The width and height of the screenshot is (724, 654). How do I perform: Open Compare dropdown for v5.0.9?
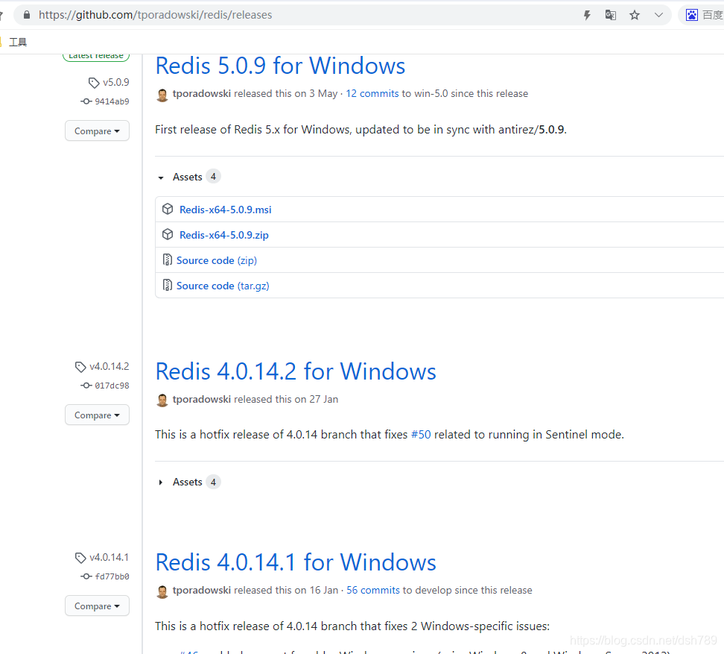click(97, 131)
